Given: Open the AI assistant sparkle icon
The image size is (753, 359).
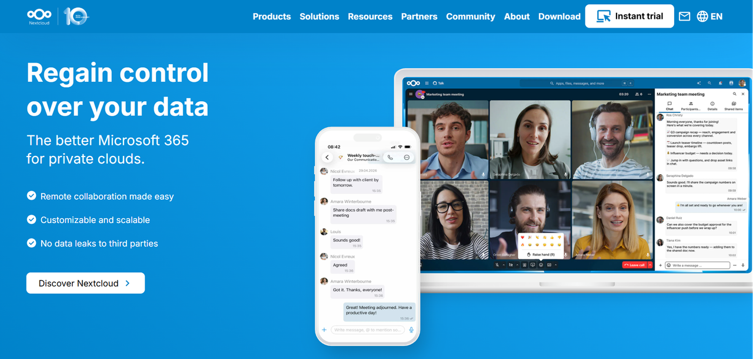Looking at the screenshot, I should pos(699,83).
